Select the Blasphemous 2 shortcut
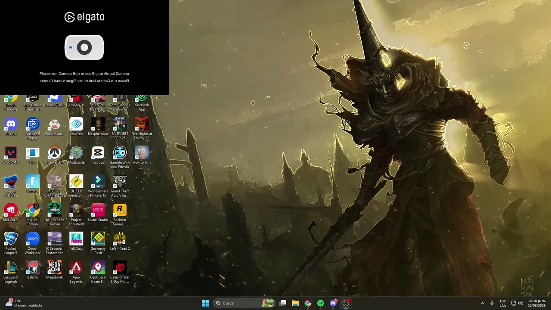Image resolution: width=551 pixels, height=310 pixels. [x=98, y=128]
